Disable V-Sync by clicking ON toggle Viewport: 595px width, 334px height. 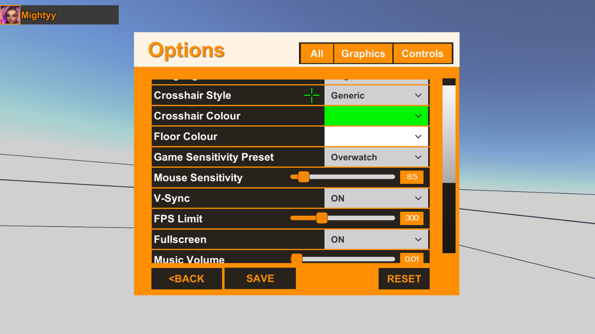375,198
